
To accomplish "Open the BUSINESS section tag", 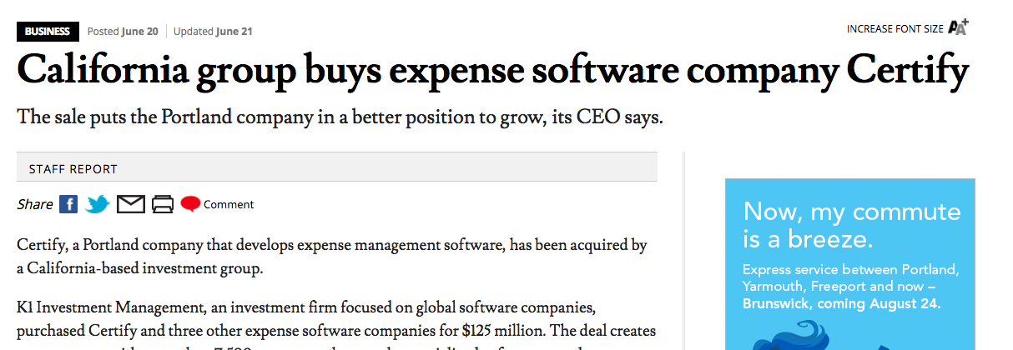I will 48,32.
